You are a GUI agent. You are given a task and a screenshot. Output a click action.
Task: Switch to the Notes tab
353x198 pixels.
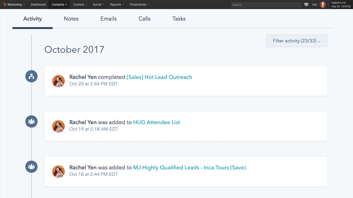pyautogui.click(x=71, y=19)
